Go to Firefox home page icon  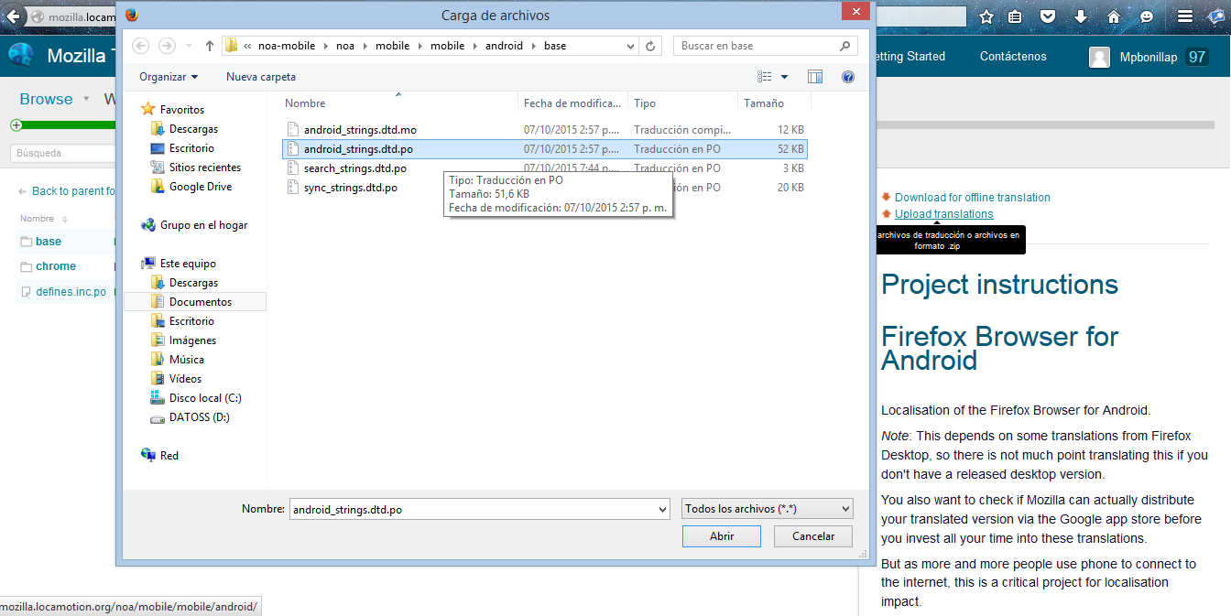(1114, 16)
